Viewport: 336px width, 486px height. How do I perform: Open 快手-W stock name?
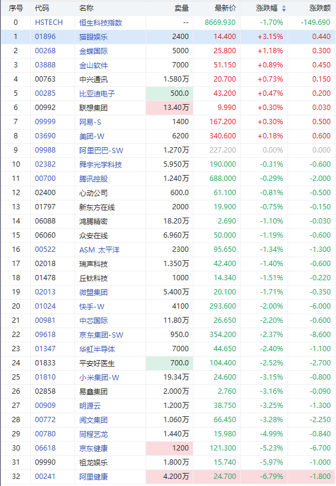point(92,306)
